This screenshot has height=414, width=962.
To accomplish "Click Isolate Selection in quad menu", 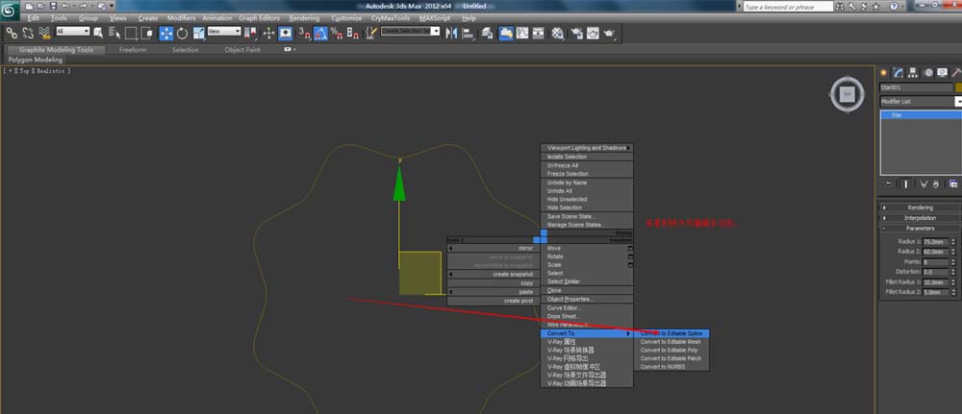I will pyautogui.click(x=587, y=157).
